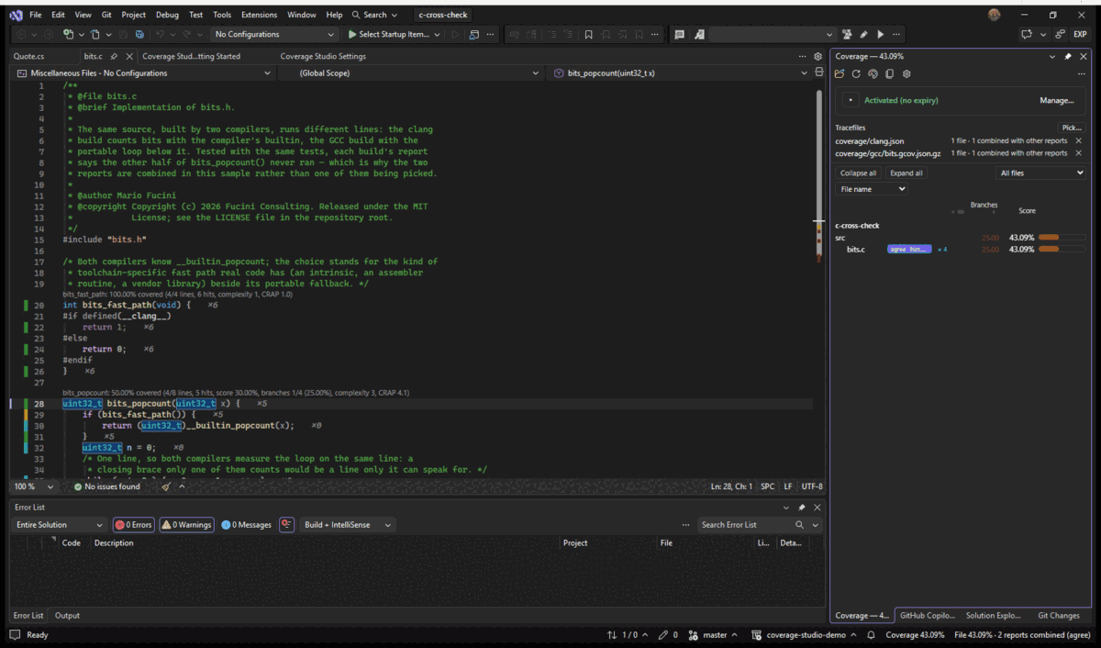Switch to the Solution Explorer tab
Viewport: 1101px width, 648px height.
993,616
